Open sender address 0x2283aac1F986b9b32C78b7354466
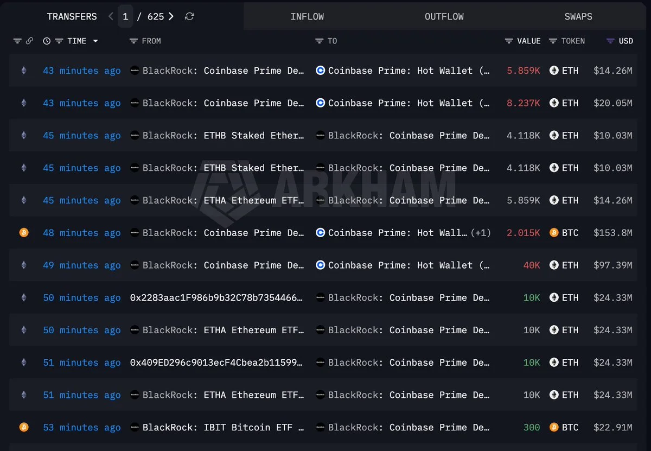Image resolution: width=651 pixels, height=451 pixels. click(216, 297)
